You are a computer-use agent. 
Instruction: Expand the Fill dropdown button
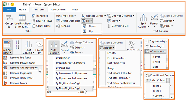87,21
